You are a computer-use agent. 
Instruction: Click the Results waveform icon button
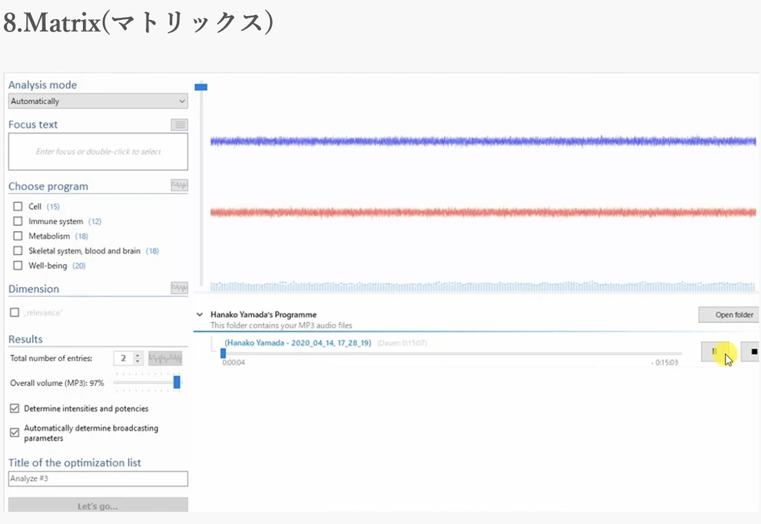point(165,358)
